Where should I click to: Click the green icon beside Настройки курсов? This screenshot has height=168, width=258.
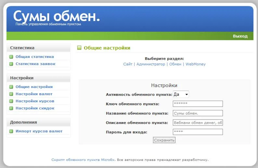coord(11,101)
